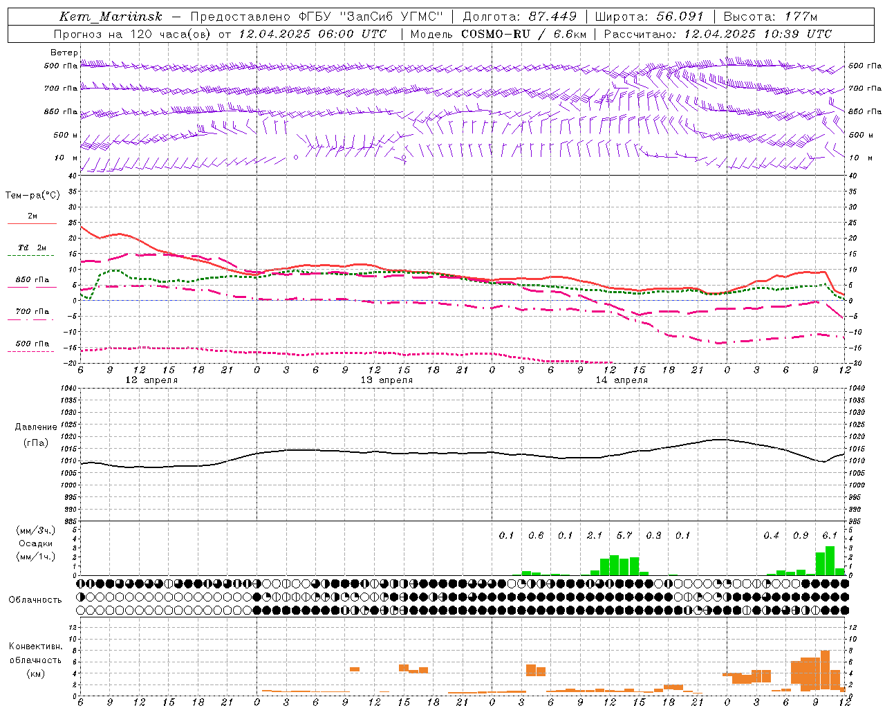The image size is (885, 708).
Task: Click the latitude value Широта: 56.091
Action: pyautogui.click(x=649, y=17)
